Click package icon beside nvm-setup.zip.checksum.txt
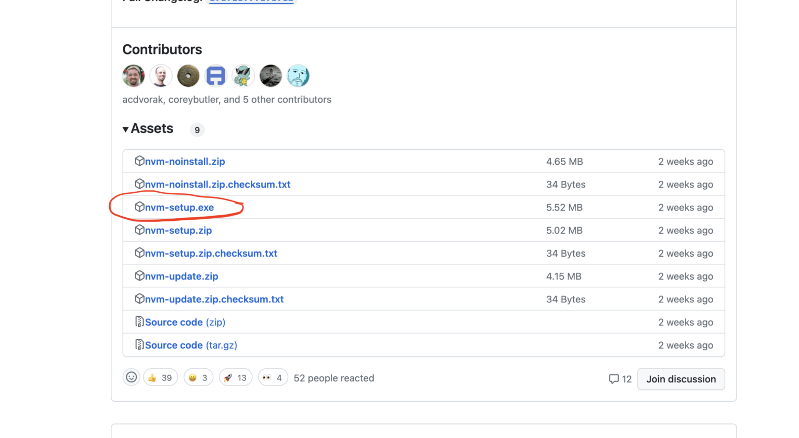799x438 pixels. [x=139, y=253]
